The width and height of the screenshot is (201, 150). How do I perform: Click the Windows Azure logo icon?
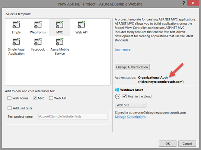(x=117, y=90)
